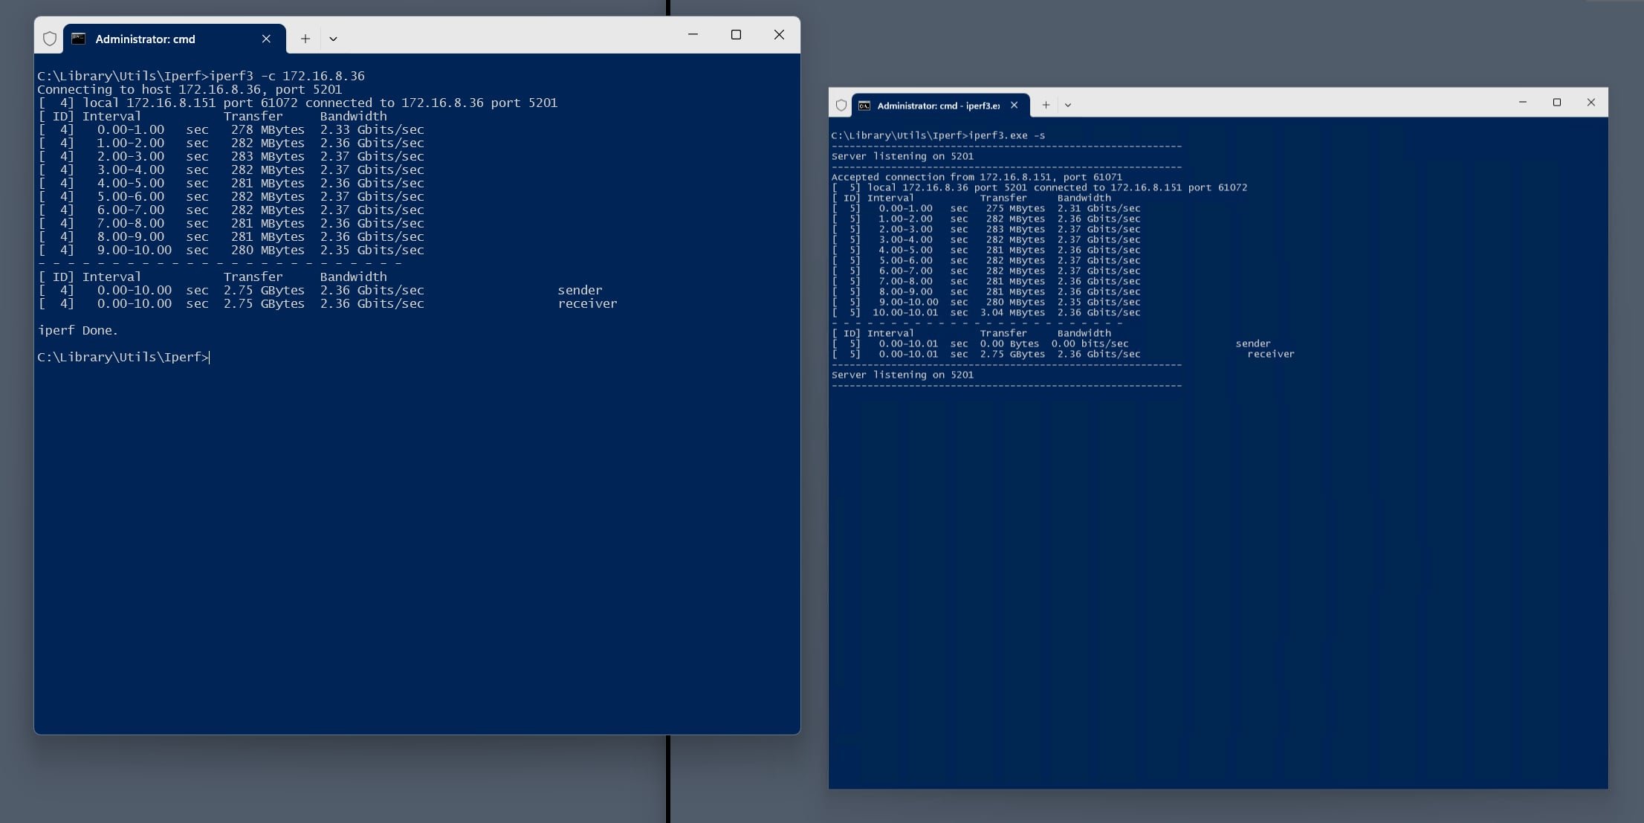1644x823 pixels.
Task: Select the 'Administrator: cmd - iperf3.exe' tab
Action: [x=941, y=106]
